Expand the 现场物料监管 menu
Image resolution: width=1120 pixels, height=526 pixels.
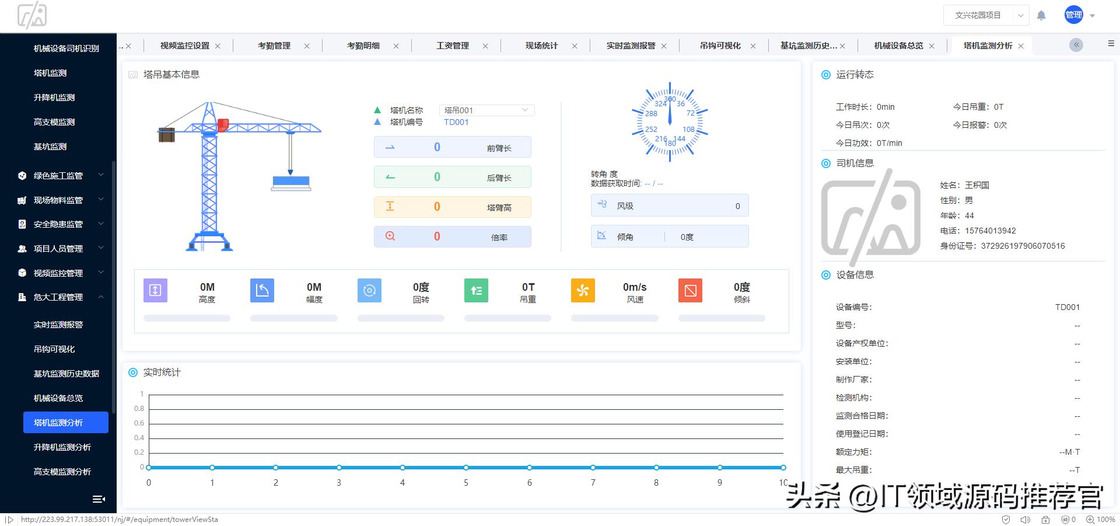(101, 200)
